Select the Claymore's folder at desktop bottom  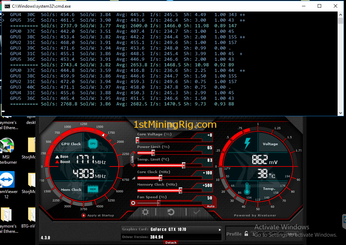8,220
